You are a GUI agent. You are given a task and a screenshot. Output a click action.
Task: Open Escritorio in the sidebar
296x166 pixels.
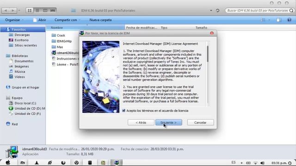[18, 40]
